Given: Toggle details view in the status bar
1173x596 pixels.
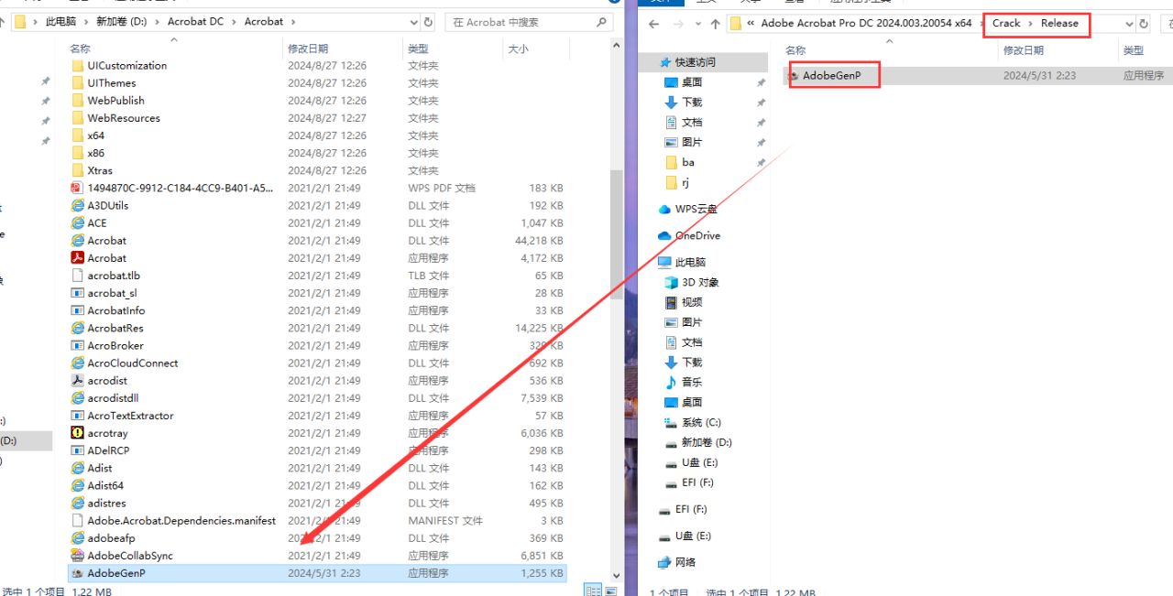Looking at the screenshot, I should pos(593,591).
